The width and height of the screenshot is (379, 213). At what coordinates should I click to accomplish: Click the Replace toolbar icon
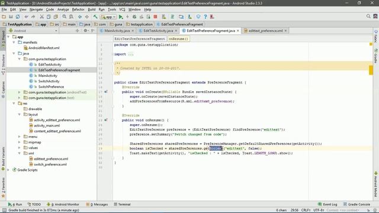71,17
